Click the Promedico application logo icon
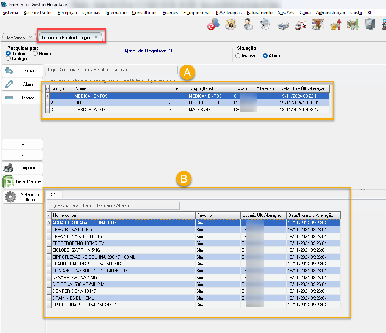The width and height of the screenshot is (386, 333). [4, 4]
